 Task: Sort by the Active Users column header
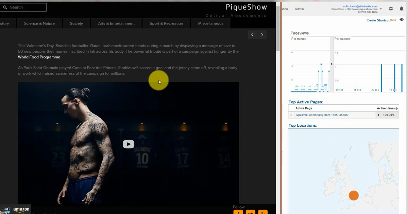(387, 108)
